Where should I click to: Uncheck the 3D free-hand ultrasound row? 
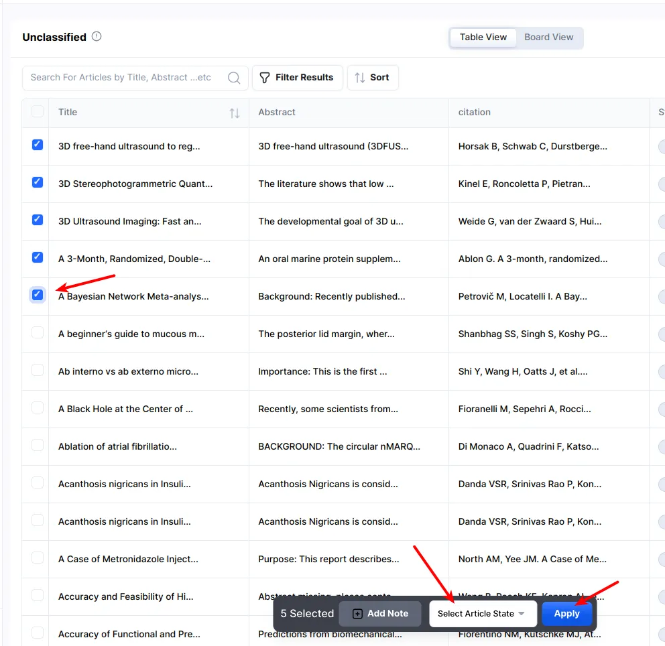pos(38,145)
